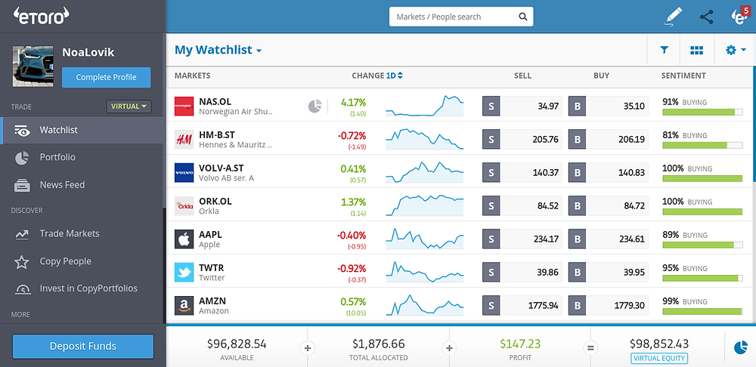
Task: Sell TWTR at 39.86
Action: point(522,272)
